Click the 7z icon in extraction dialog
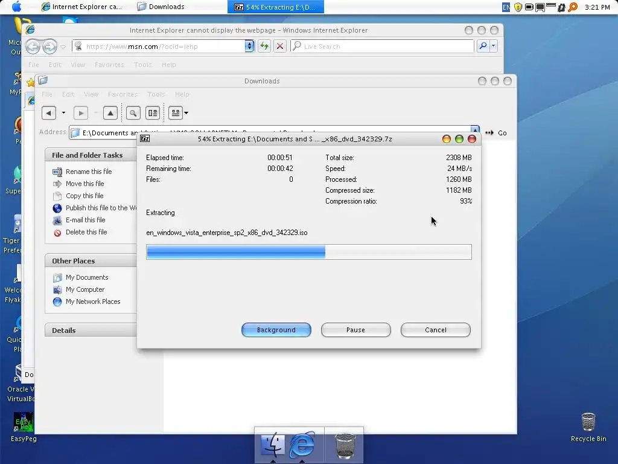 point(145,138)
